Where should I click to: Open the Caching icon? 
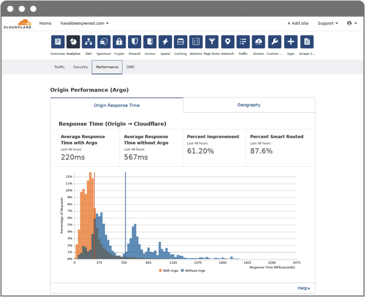[180, 42]
